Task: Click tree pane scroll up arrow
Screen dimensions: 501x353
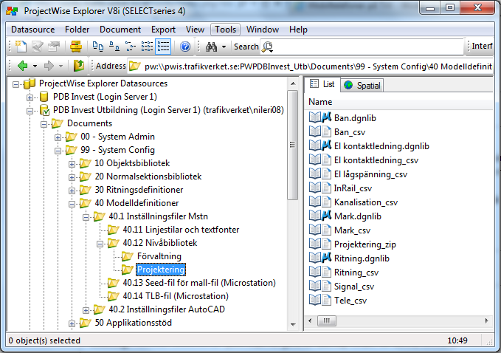Action: [293, 83]
